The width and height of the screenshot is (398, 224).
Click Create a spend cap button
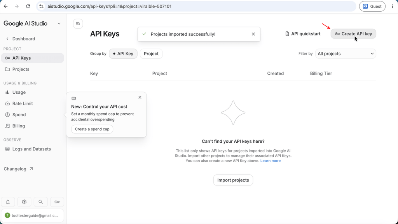pos(92,129)
